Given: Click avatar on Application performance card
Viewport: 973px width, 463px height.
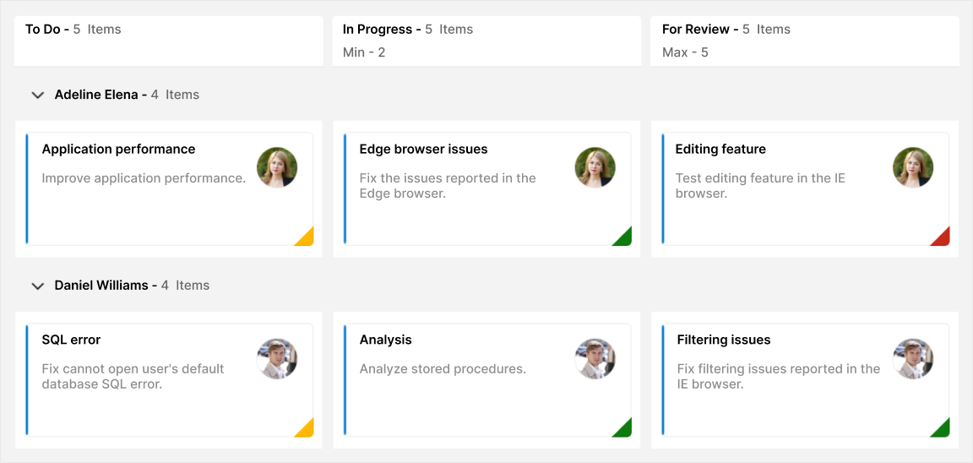Looking at the screenshot, I should click(277, 167).
